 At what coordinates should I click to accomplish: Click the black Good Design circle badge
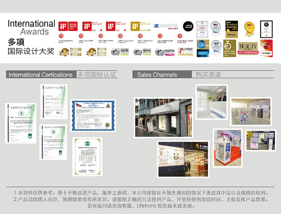coord(188,26)
